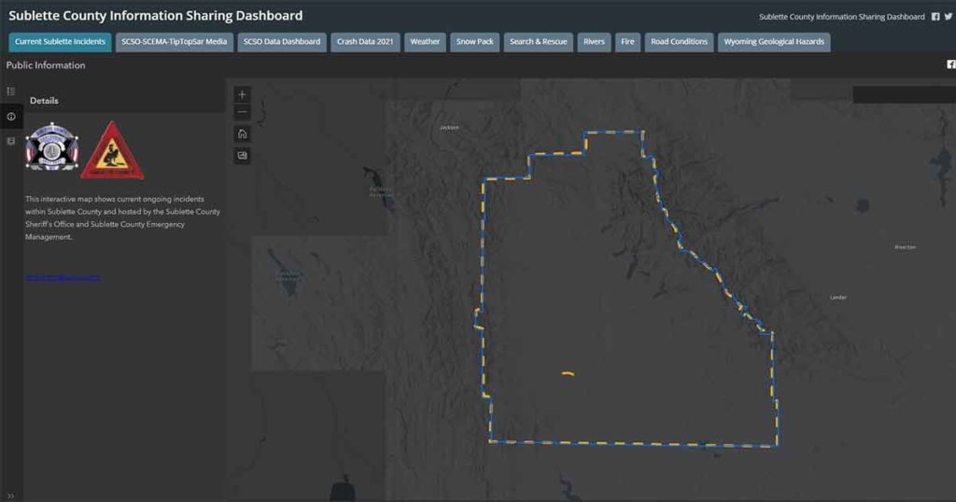Click the Details panel heading
The height and width of the screenshot is (502, 956).
[x=44, y=101]
